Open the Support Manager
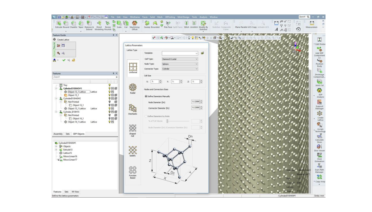 pyautogui.click(x=319, y=105)
